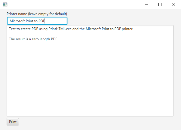The image size is (181, 130).
Task: Click 'Printer name (leave empty for default)' label
Action: (37, 14)
